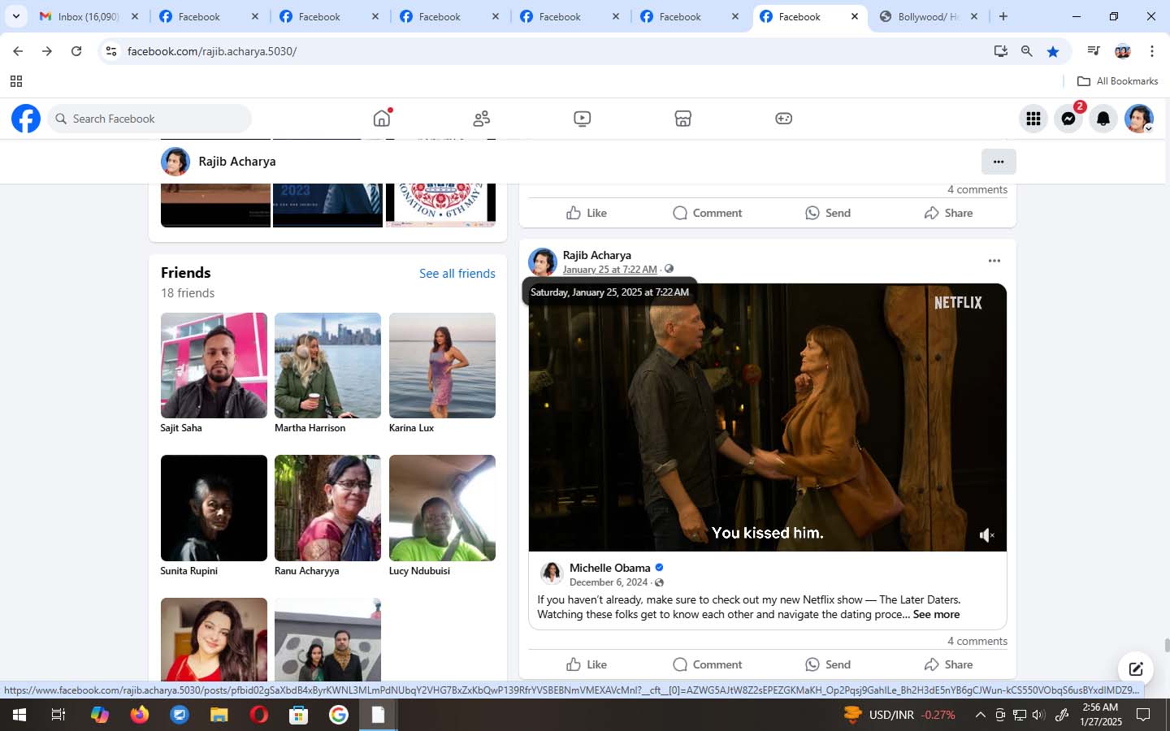View 4 comments on the upper post
The image size is (1170, 731).
pos(977,190)
